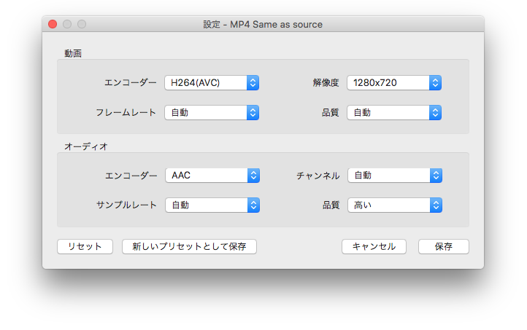Viewport: 527px width, 330px height.
Task: Open the 解像度 1280x720 dropdown
Action: pyautogui.click(x=394, y=82)
